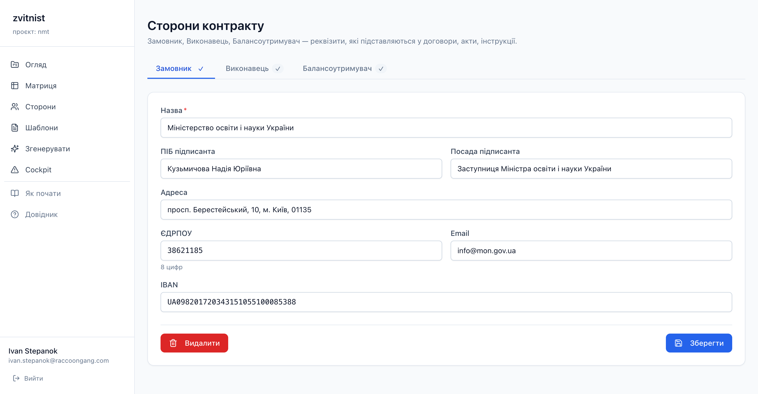Click the Email field label
This screenshot has height=394, width=758.
(x=460, y=233)
